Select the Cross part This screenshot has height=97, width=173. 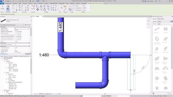[157, 78]
